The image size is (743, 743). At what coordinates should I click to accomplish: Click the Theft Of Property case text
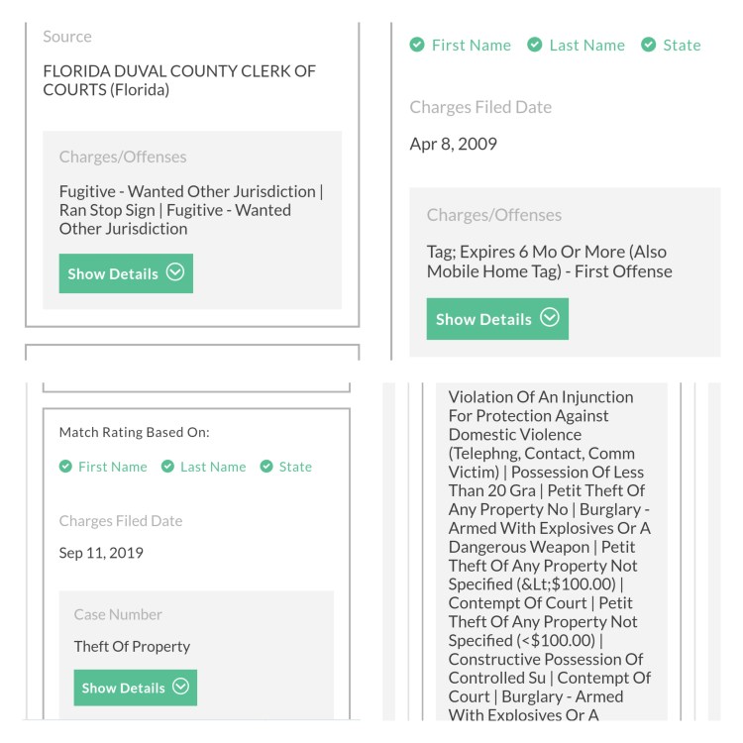point(132,646)
